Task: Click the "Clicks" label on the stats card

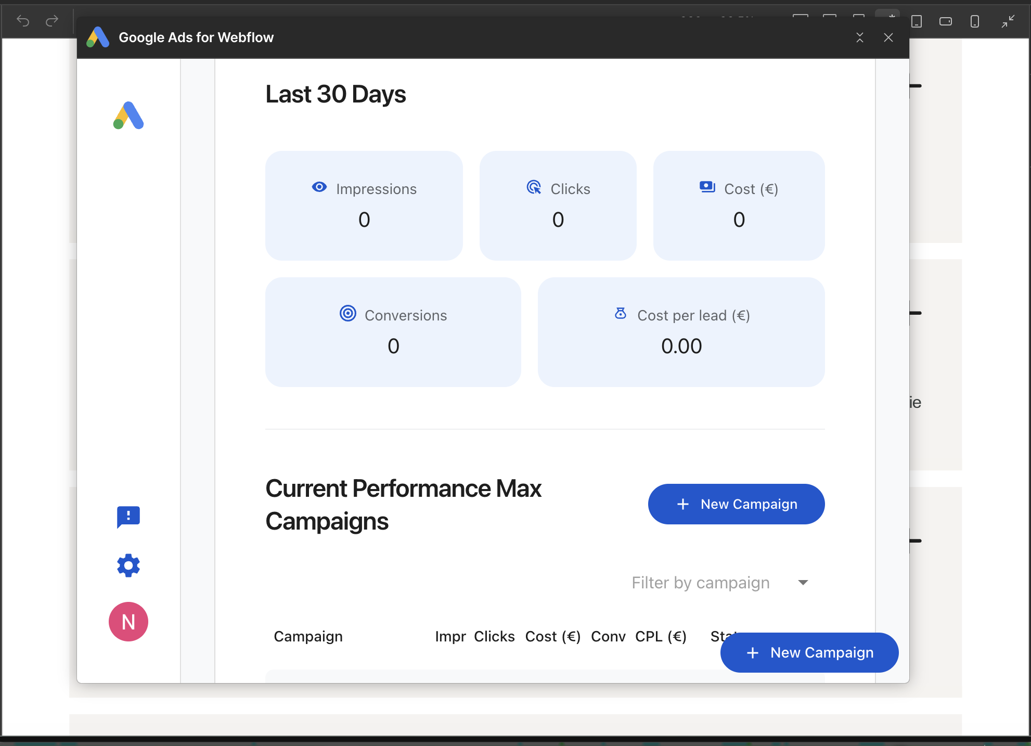Action: [571, 189]
